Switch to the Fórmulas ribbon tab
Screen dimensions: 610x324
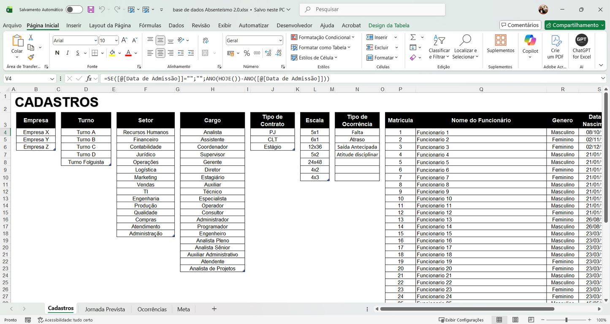[150, 25]
